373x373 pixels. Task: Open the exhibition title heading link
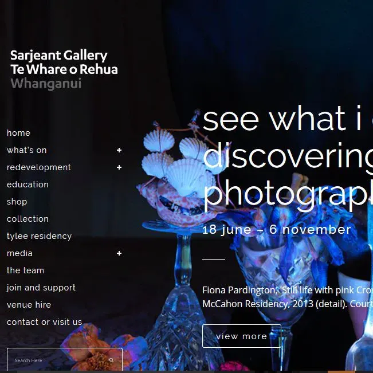click(x=288, y=158)
